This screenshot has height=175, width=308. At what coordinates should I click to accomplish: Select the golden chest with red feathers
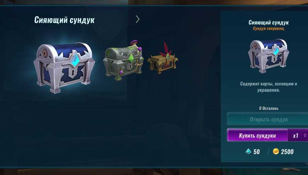click(x=163, y=59)
